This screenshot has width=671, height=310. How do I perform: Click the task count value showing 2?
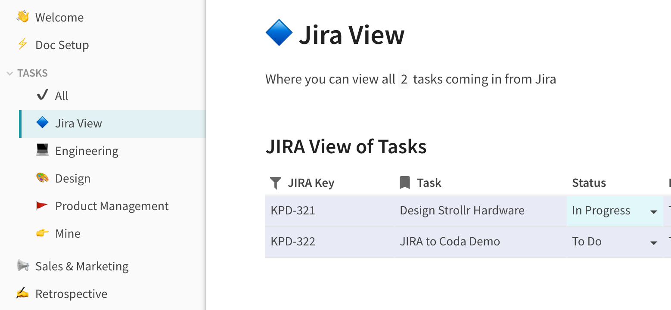(404, 79)
